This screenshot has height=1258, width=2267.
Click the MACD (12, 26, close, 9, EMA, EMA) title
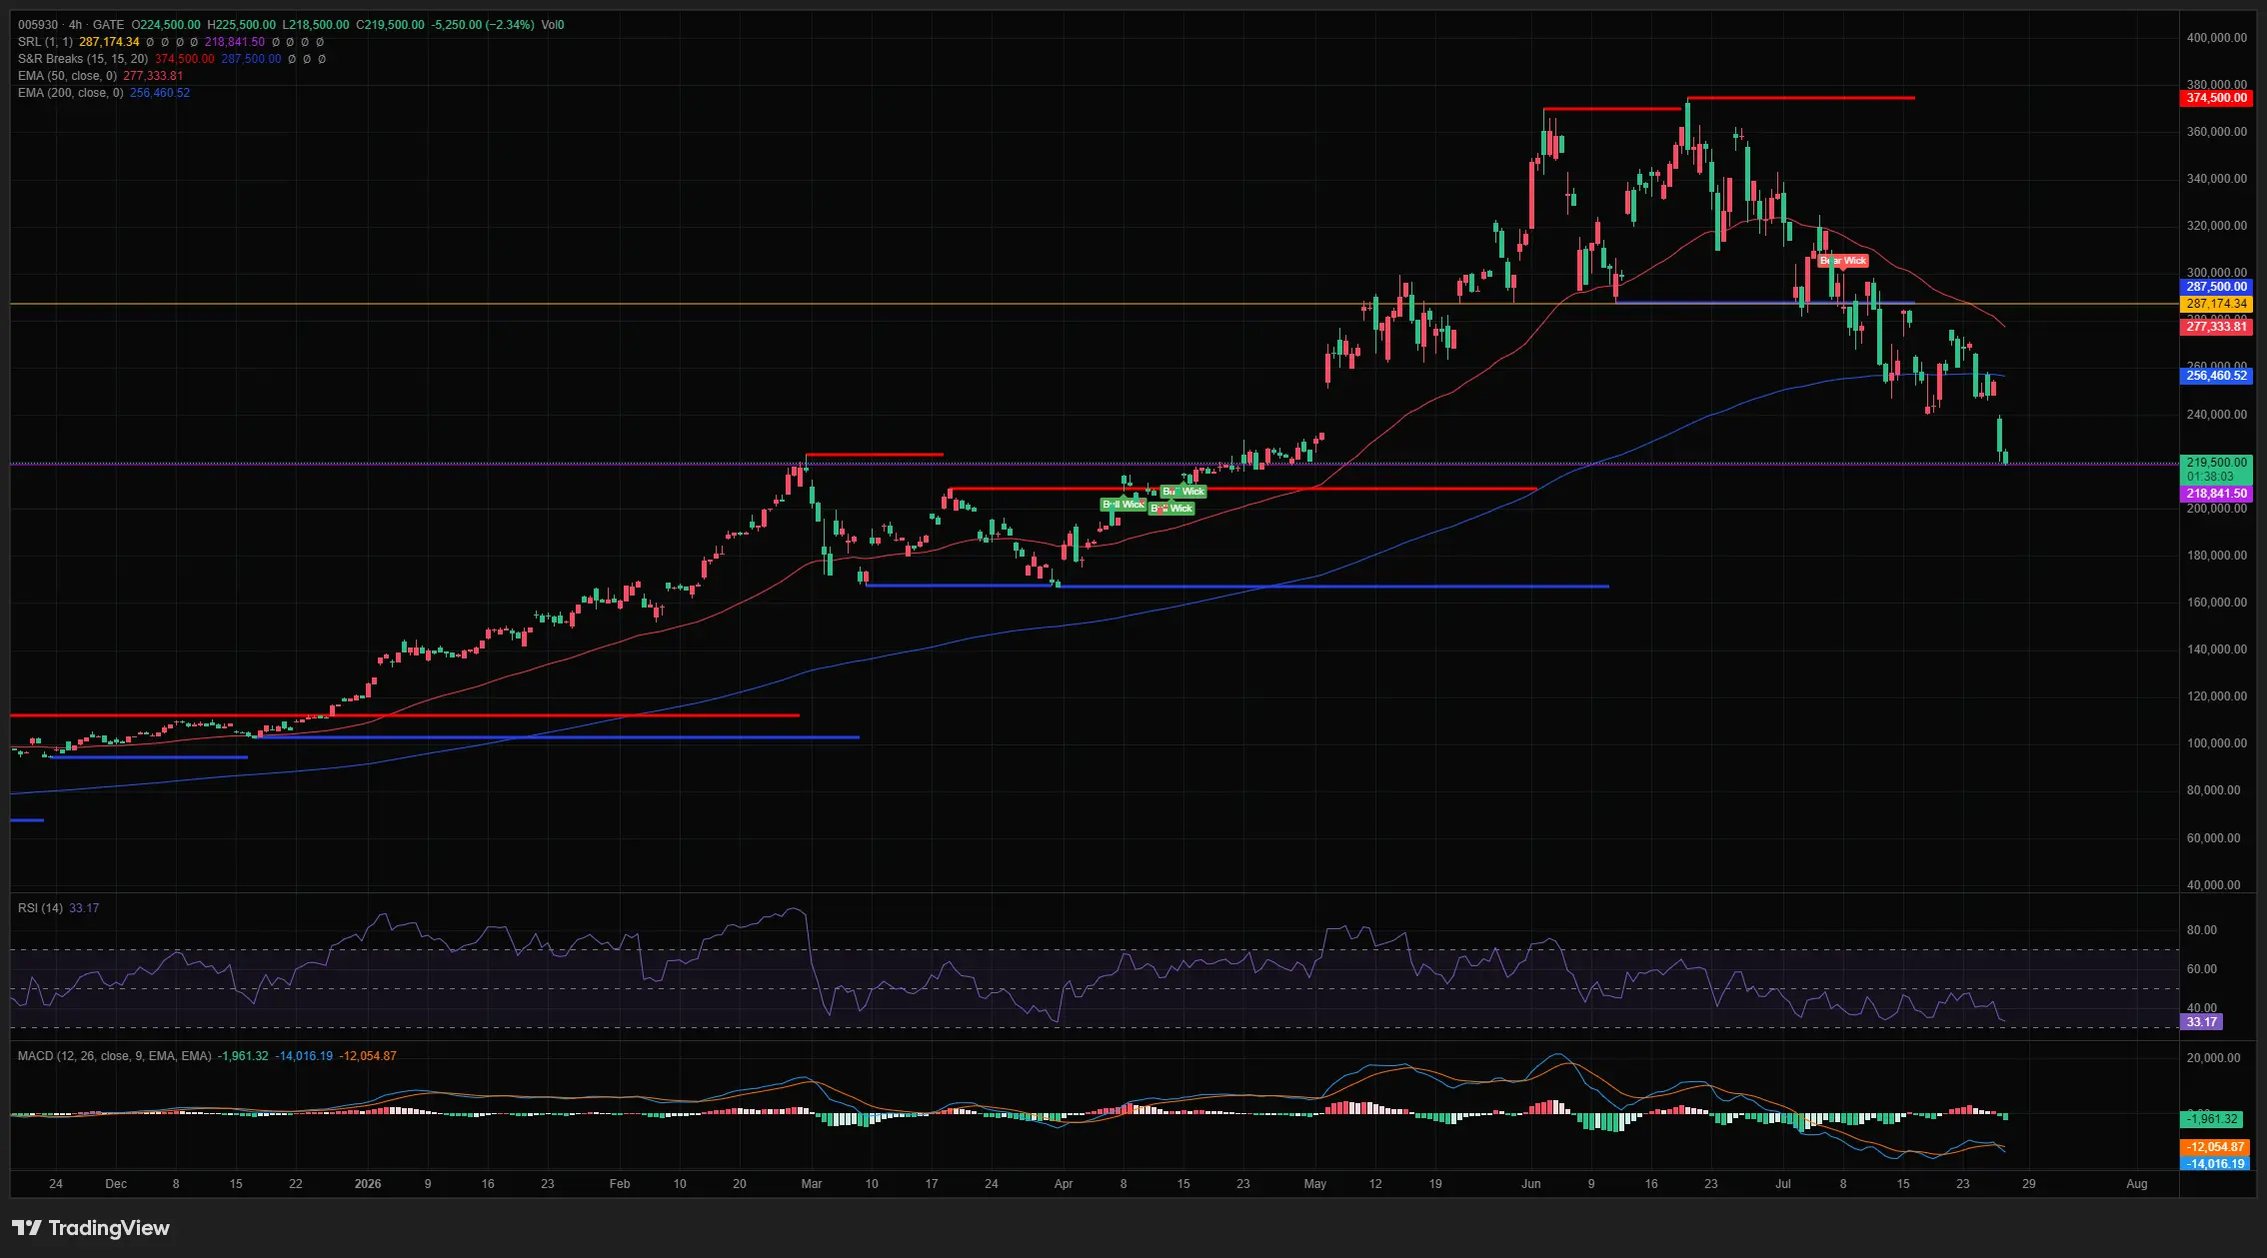tap(115, 1056)
